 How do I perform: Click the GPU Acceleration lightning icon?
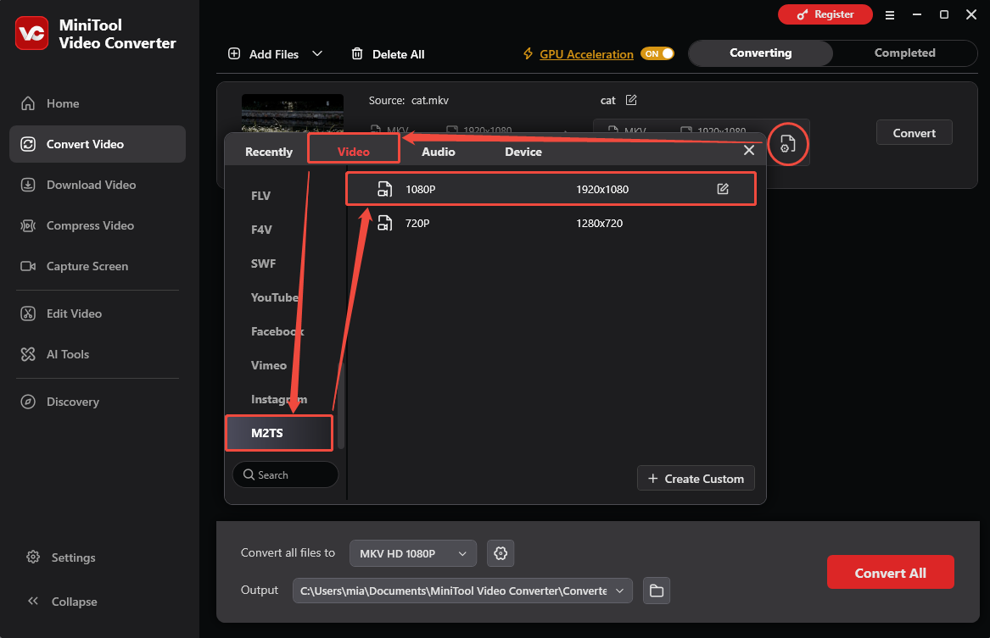coord(528,53)
